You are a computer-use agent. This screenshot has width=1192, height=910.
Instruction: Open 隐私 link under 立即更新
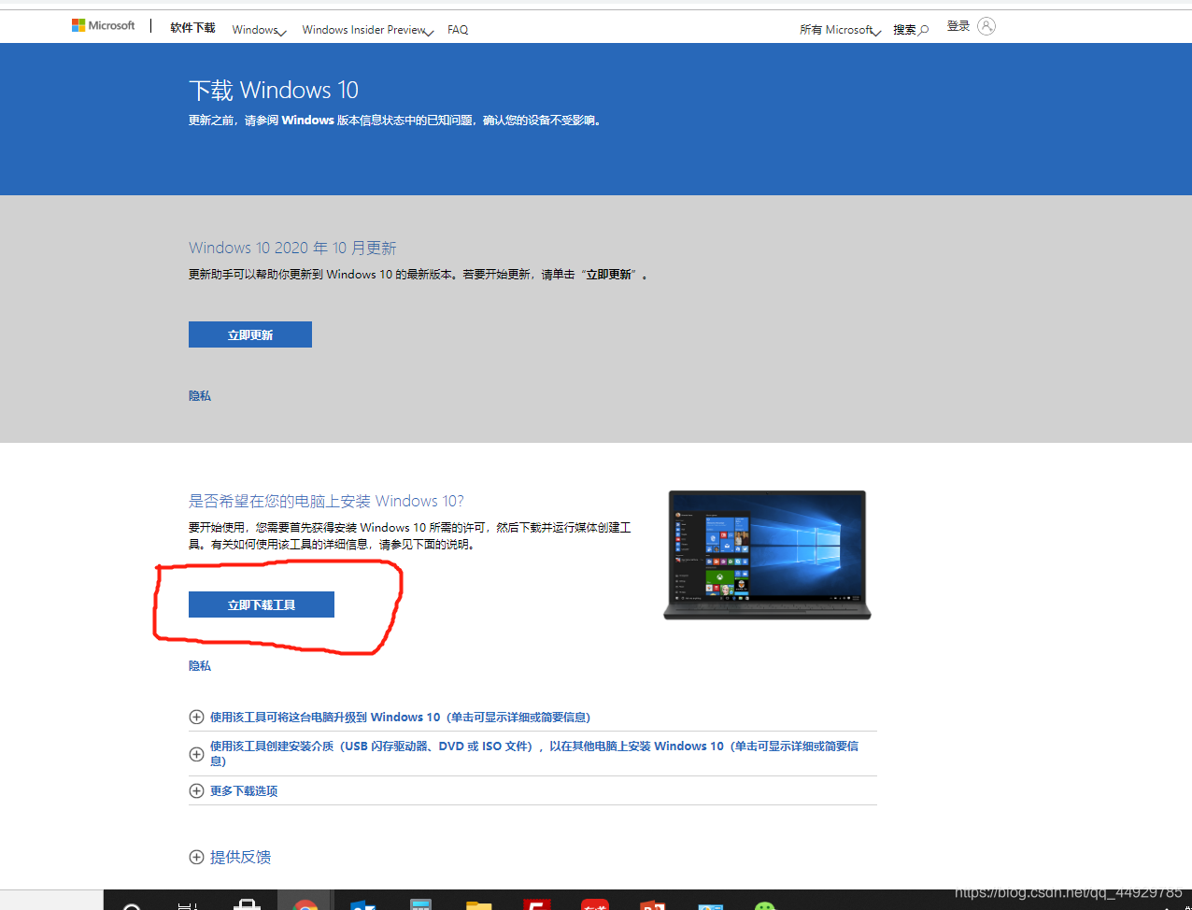coord(200,396)
